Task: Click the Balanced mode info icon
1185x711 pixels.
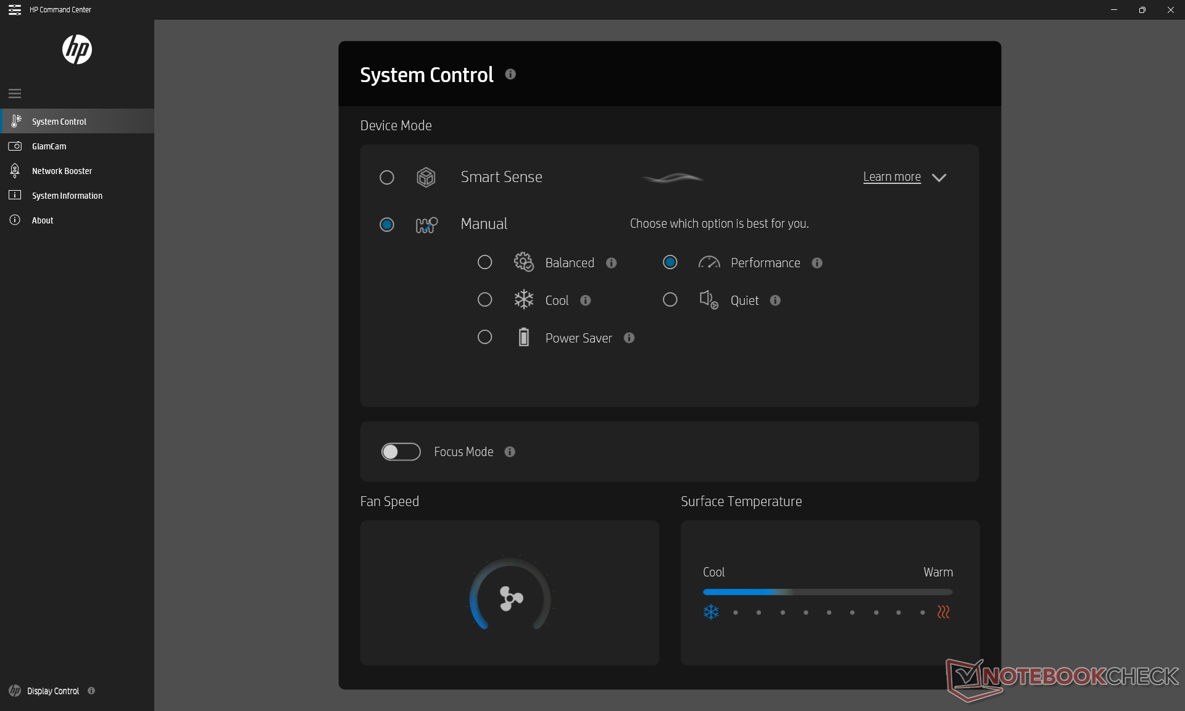Action: click(x=611, y=263)
